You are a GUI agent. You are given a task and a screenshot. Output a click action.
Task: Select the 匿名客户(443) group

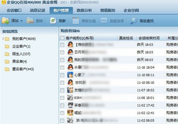tap(23, 69)
